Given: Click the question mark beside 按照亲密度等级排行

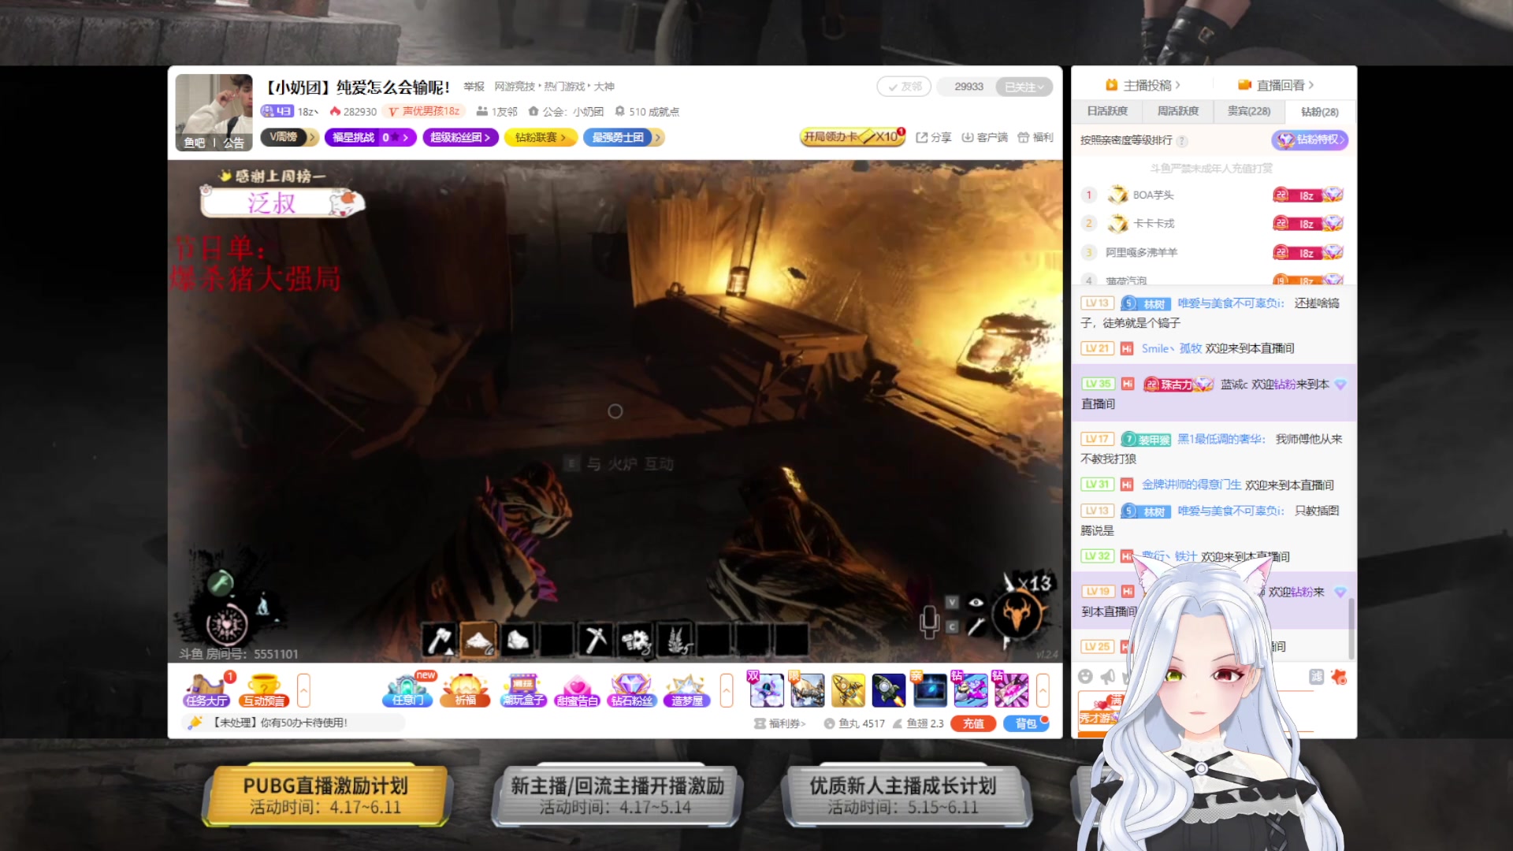Looking at the screenshot, I should (x=1181, y=141).
